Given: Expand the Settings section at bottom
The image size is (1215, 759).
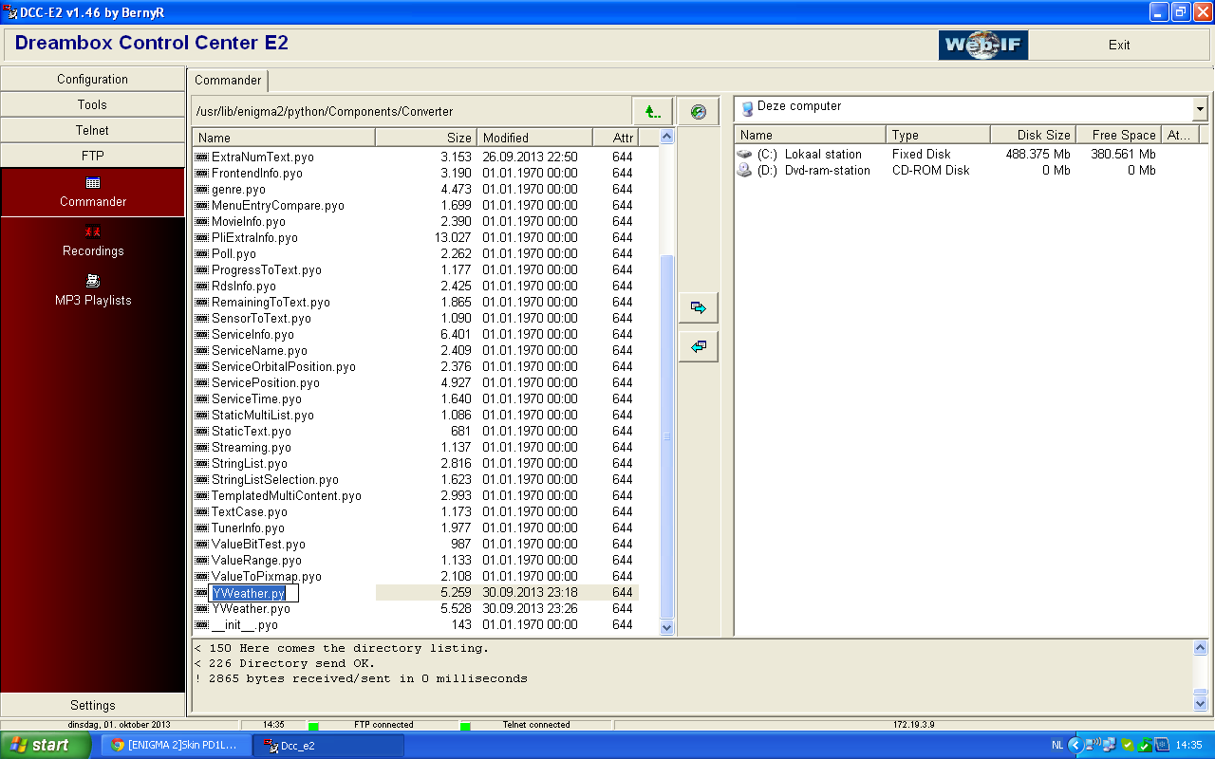Looking at the screenshot, I should pos(92,705).
